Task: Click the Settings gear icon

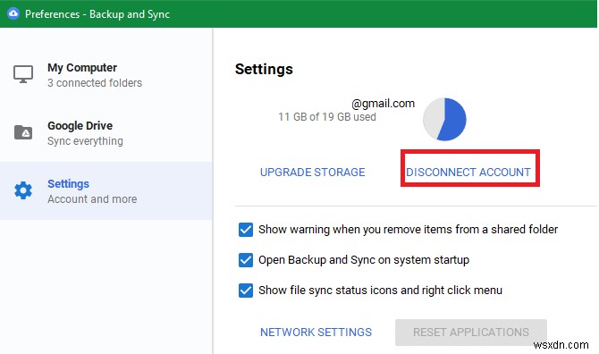Action: [23, 190]
